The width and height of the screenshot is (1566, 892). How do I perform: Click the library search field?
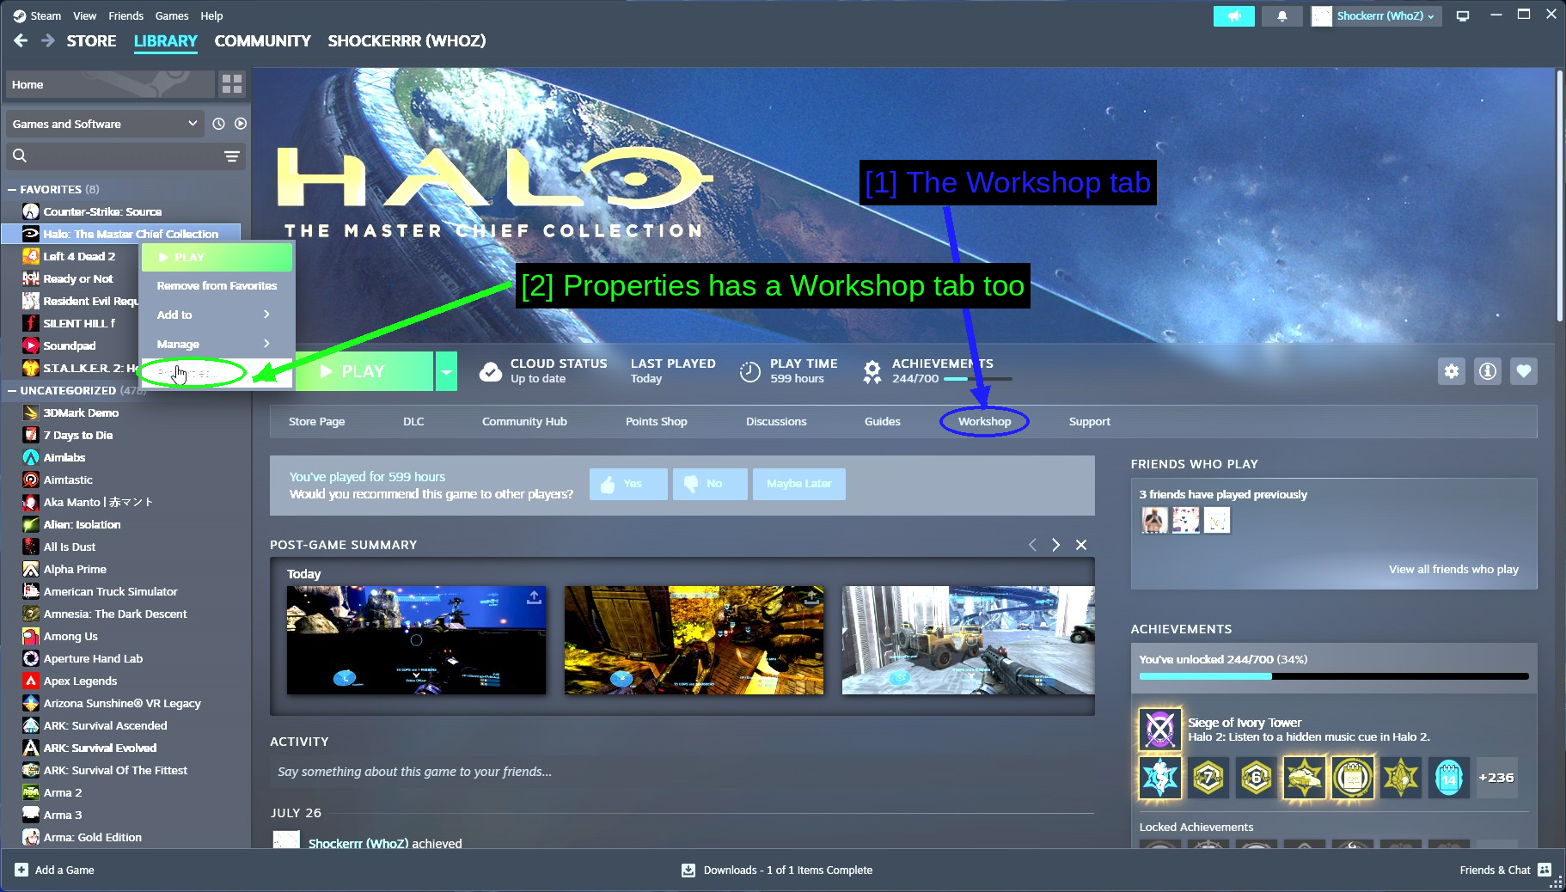click(x=125, y=156)
